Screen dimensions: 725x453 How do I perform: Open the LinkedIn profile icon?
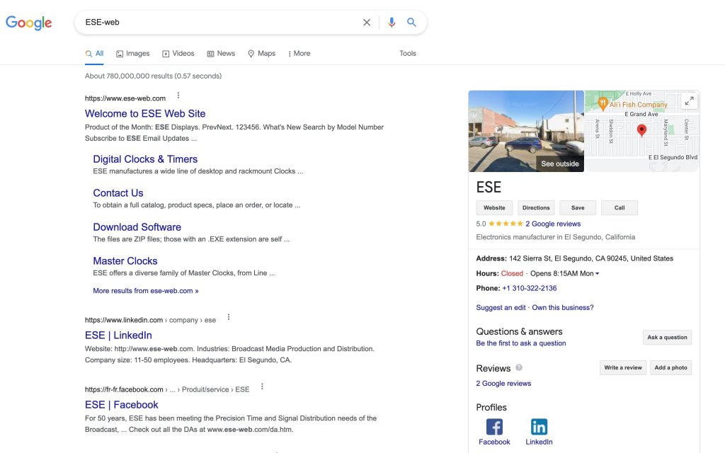click(x=539, y=427)
